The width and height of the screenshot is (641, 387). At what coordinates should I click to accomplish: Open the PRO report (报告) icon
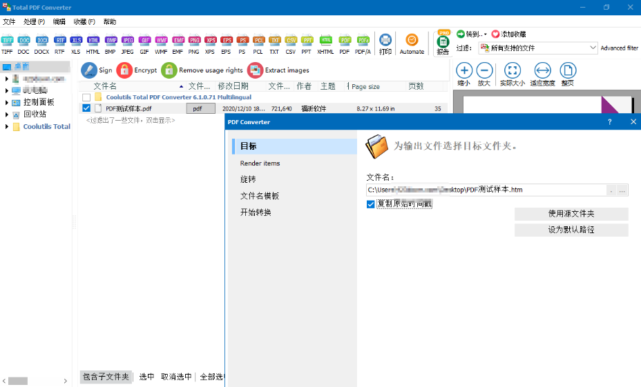pos(443,41)
